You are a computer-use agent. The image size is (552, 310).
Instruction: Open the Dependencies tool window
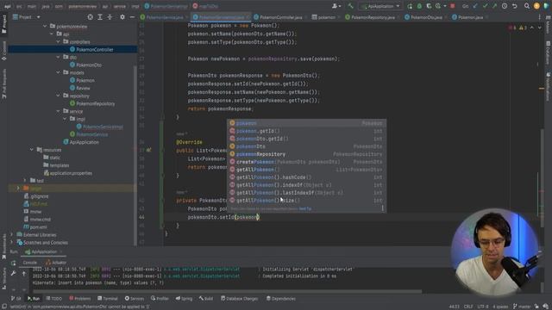tap(281, 299)
